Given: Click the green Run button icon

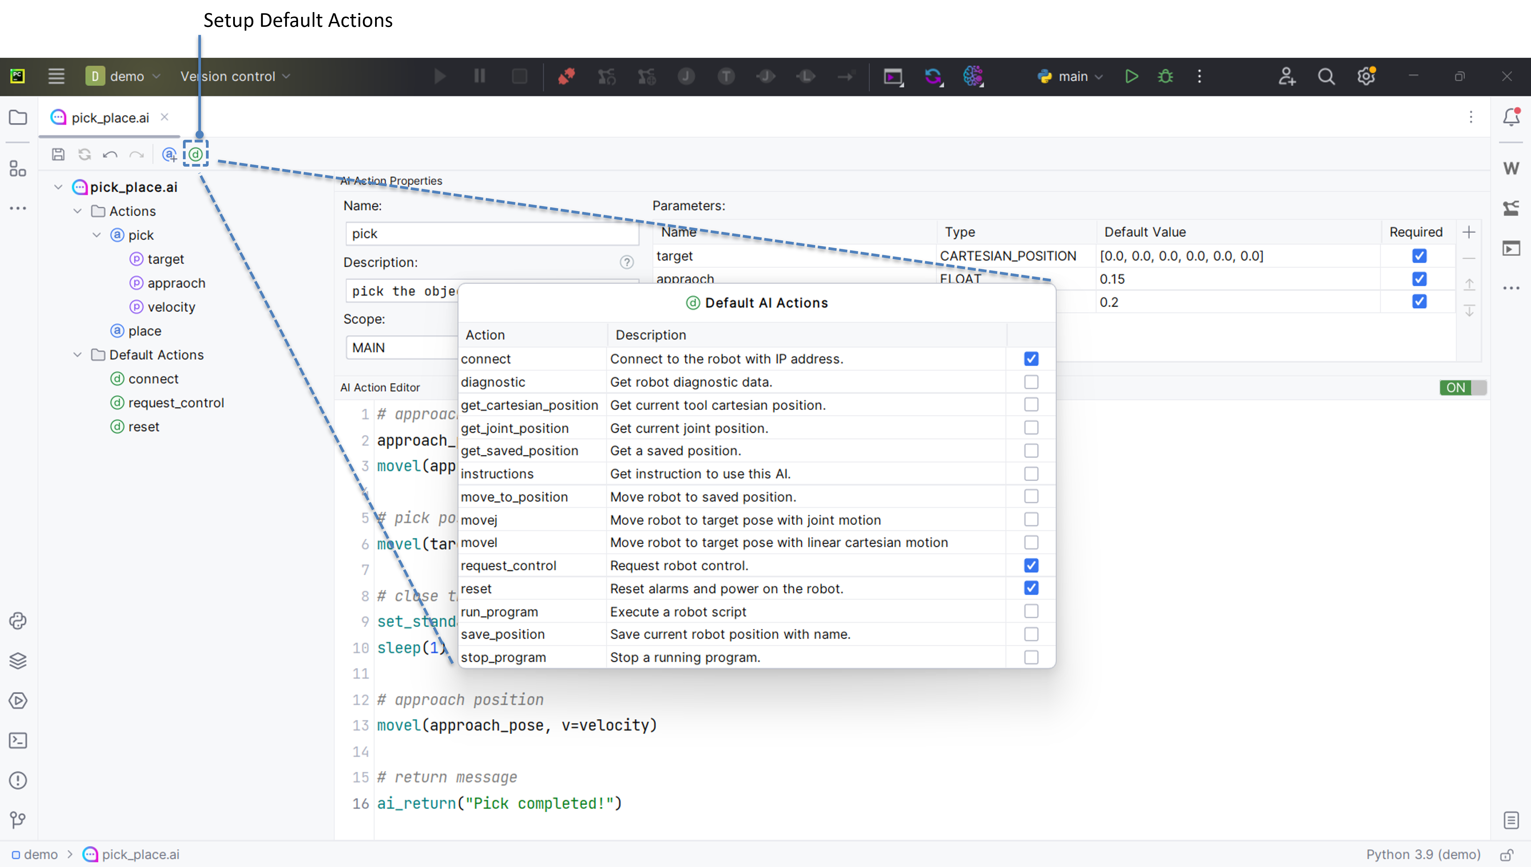Looking at the screenshot, I should (x=1131, y=76).
